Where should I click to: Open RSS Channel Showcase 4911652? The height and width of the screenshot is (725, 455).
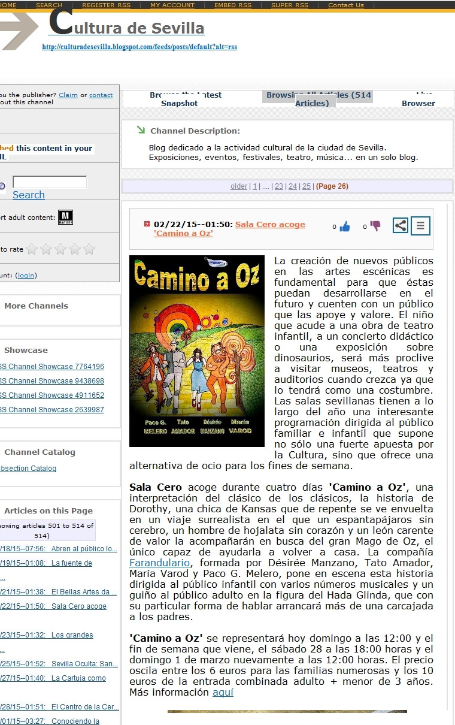pos(52,395)
